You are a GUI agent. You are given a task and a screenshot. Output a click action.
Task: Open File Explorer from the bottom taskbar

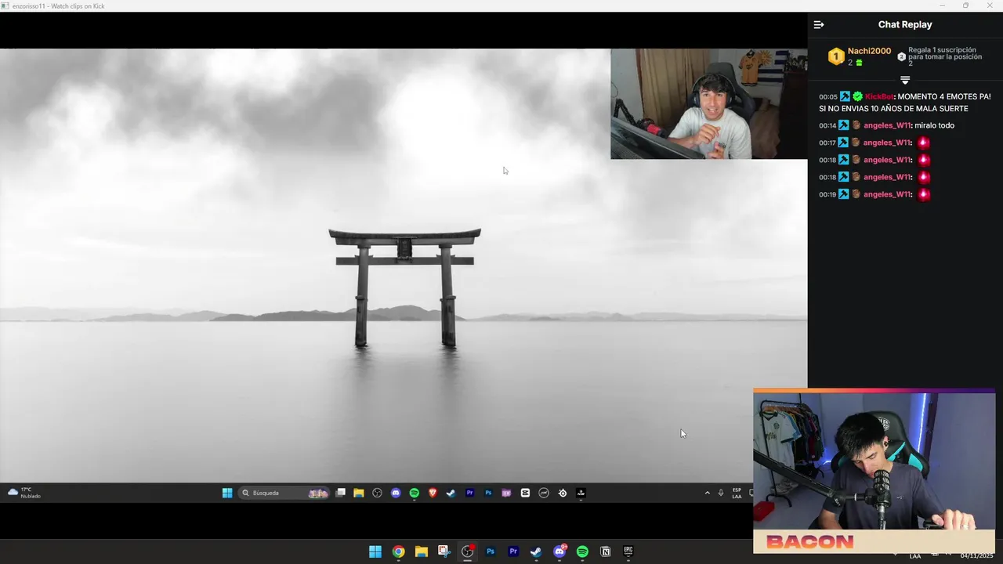pos(421,551)
